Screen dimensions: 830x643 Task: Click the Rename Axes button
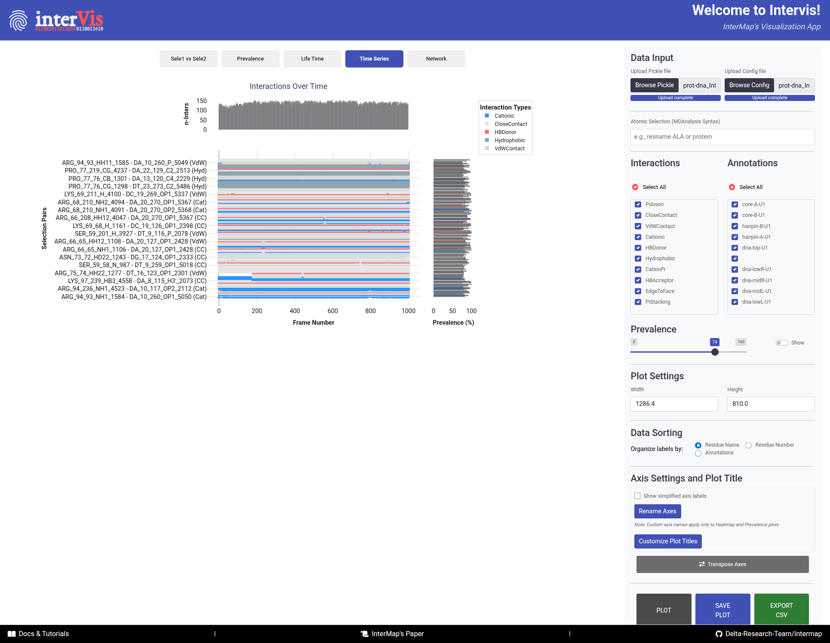(657, 511)
